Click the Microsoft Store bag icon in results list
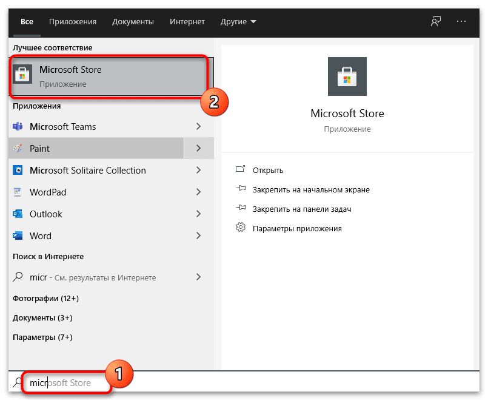The width and height of the screenshot is (488, 400). point(22,74)
